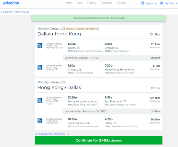
Task: Continue for $483.31 per person
Action: click(98, 140)
